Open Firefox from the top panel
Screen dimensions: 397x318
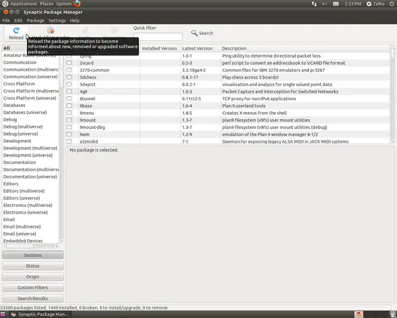77,3
